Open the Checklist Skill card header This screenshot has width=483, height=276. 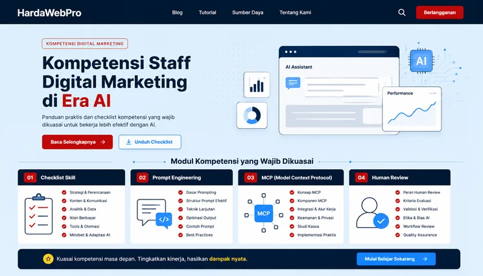[71, 178]
